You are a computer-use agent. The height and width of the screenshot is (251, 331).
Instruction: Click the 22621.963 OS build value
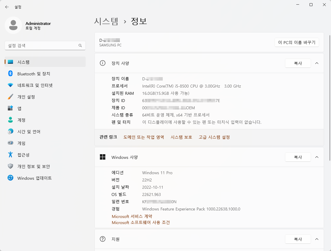point(151,194)
